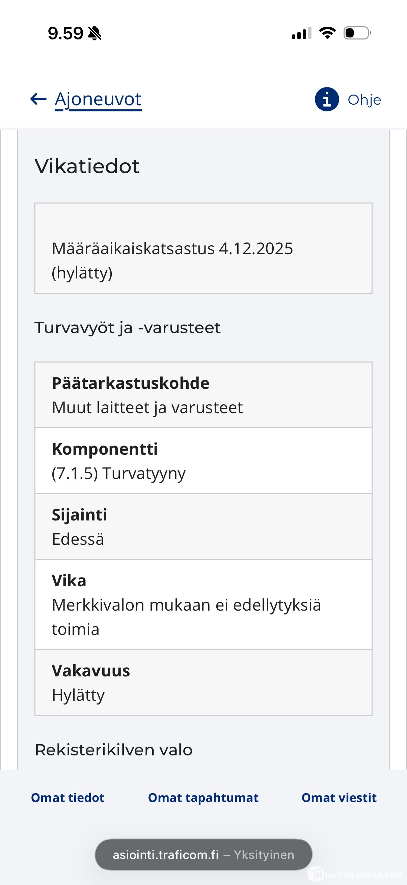The width and height of the screenshot is (407, 885).
Task: Select the Määräaikaiskatsastus 4.12.2025 box
Action: [203, 248]
